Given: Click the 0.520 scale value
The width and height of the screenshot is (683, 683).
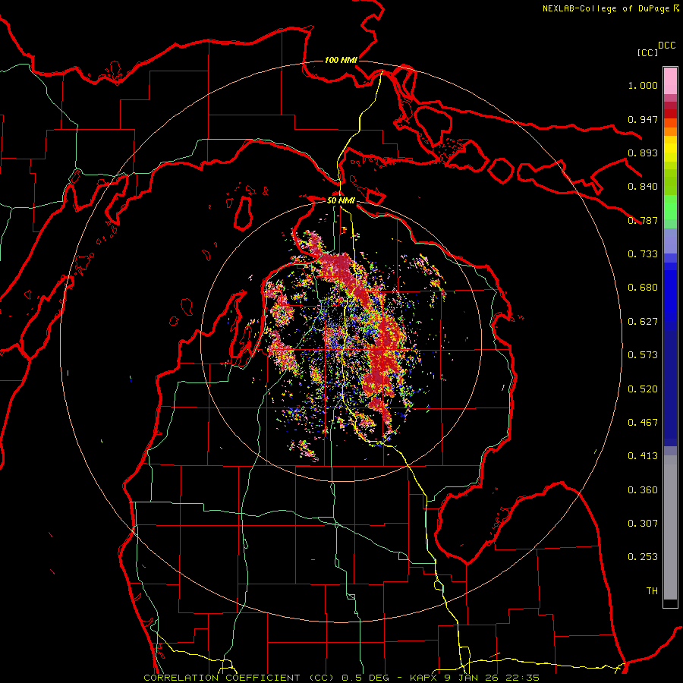Looking at the screenshot, I should 643,389.
